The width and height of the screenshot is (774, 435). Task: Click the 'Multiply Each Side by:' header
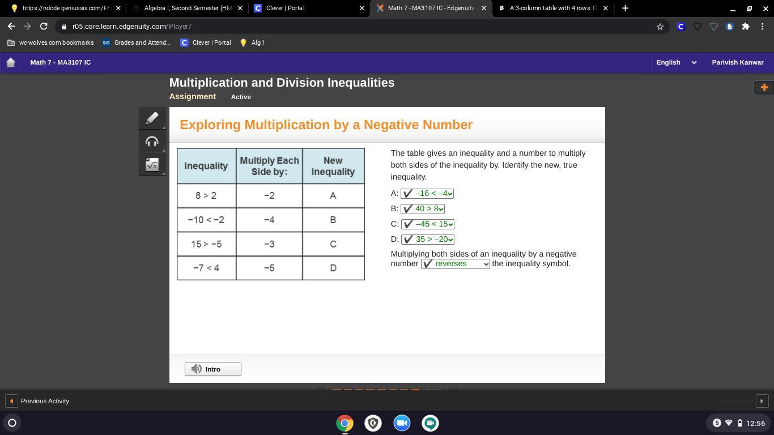(x=269, y=166)
